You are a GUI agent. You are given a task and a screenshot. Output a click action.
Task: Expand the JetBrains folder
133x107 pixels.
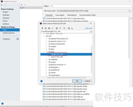[x=47, y=60]
